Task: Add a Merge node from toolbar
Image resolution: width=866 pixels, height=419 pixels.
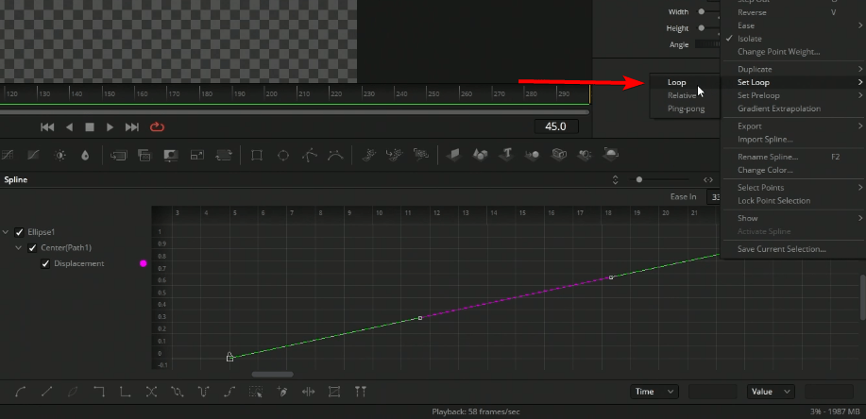Action: tap(118, 156)
